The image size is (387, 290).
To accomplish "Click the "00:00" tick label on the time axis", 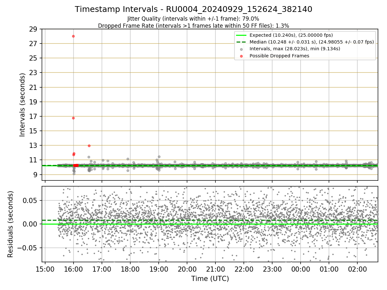I will [301, 269].
